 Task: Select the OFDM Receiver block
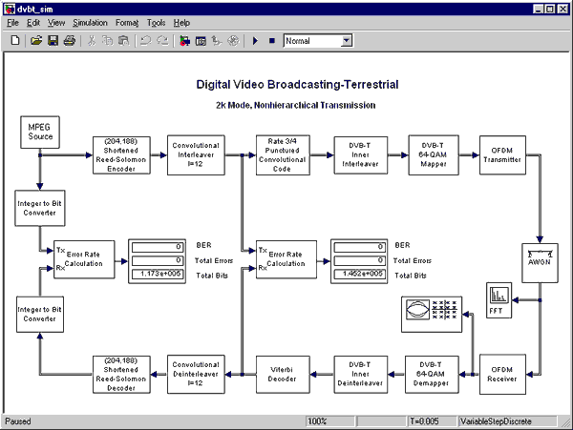point(502,374)
